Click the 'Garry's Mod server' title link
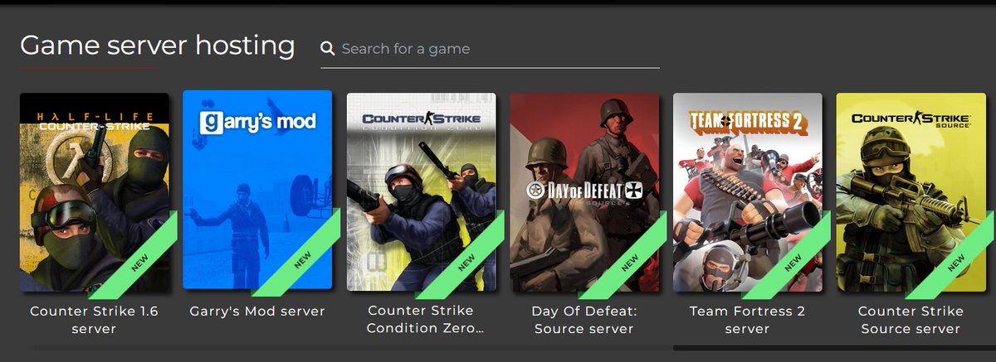Screen dimensions: 996x362 point(257,311)
